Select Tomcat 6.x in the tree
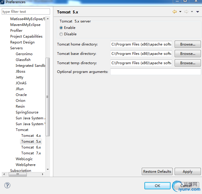The image size is (202, 194). point(31,147)
